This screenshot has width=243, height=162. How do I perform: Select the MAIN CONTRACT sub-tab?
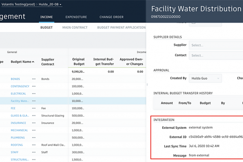click(75, 28)
